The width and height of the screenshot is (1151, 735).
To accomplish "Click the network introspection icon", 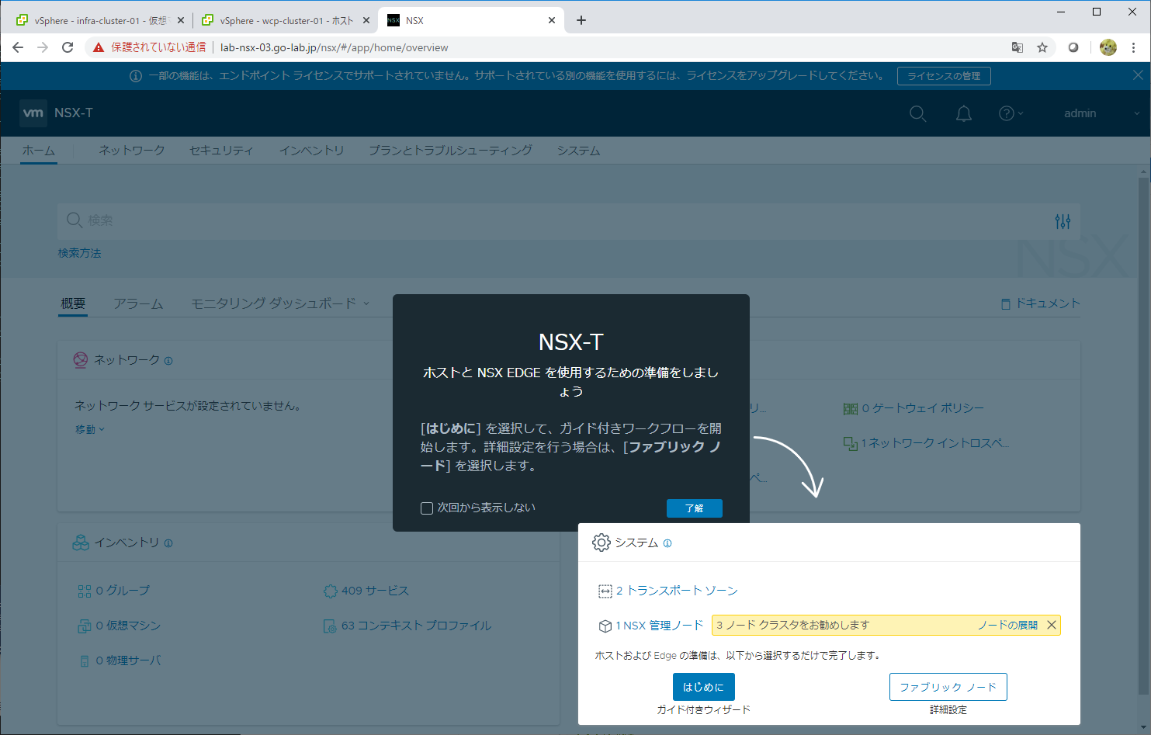I will pyautogui.click(x=851, y=444).
